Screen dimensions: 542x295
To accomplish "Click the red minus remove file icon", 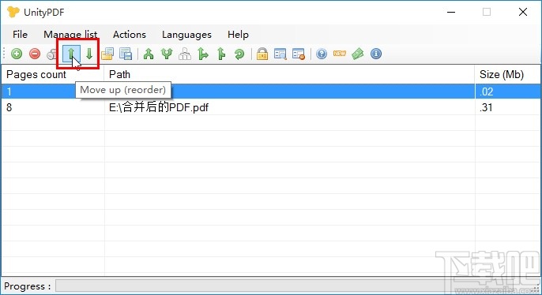I will tap(35, 54).
